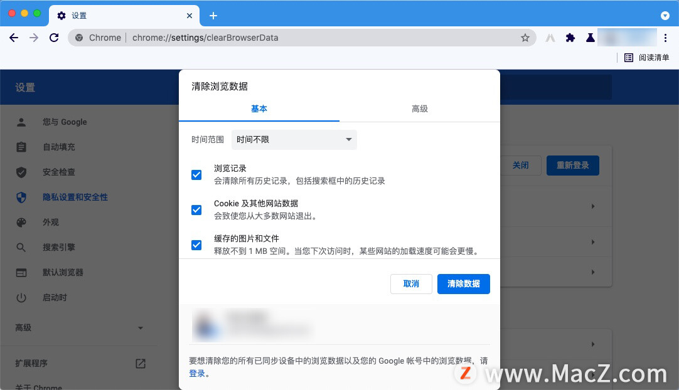Click the 取消 button

pos(411,284)
